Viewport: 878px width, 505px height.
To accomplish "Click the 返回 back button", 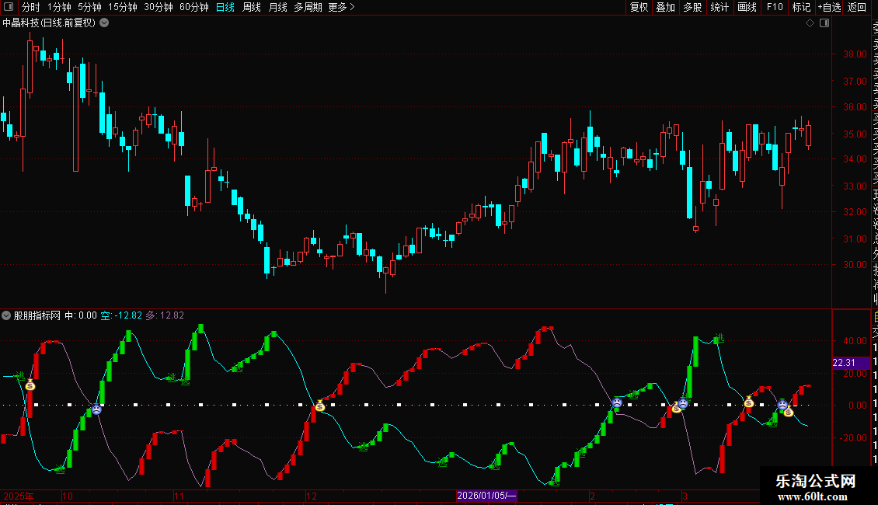I will [x=857, y=7].
